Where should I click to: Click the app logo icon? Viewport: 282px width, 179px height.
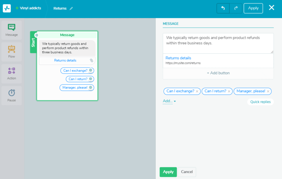point(7,8)
